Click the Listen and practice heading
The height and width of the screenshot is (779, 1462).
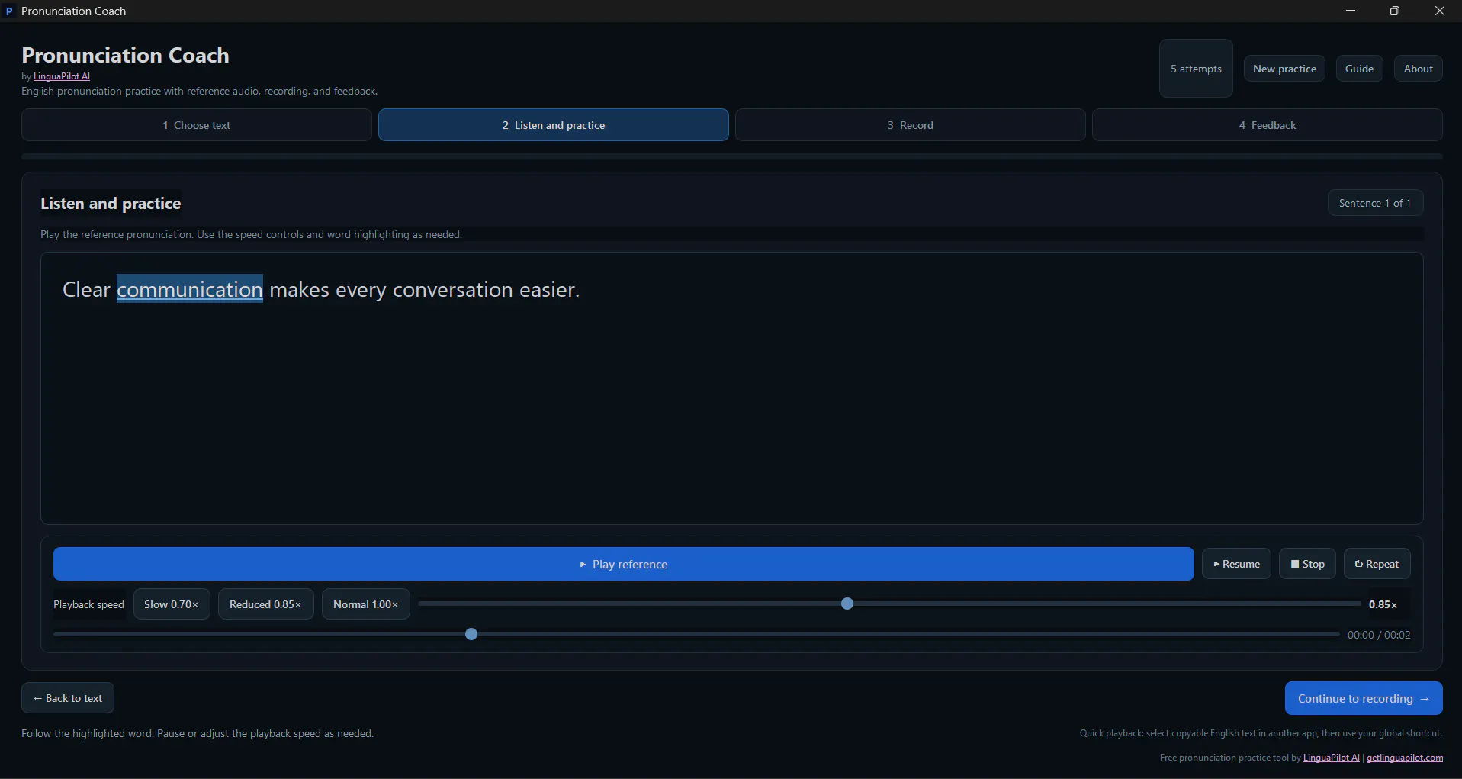[x=111, y=204]
